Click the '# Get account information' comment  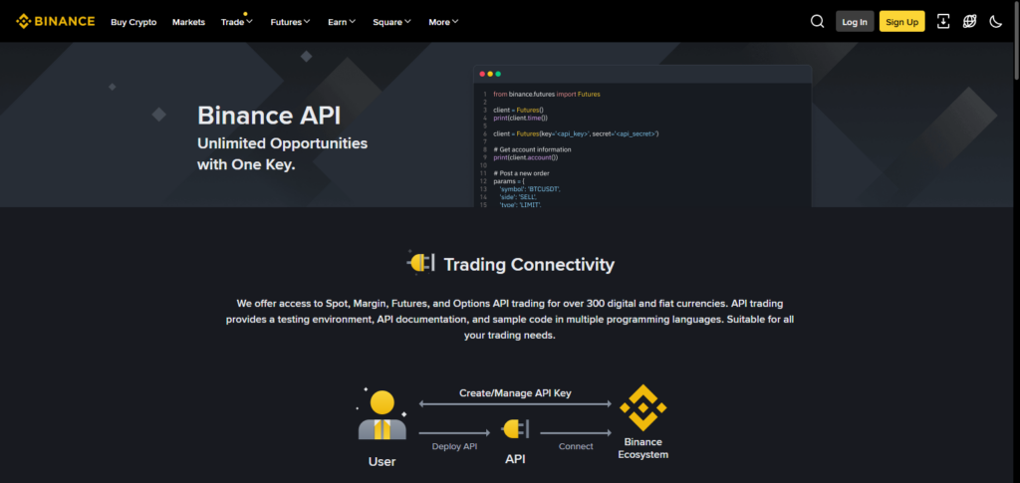coord(532,149)
